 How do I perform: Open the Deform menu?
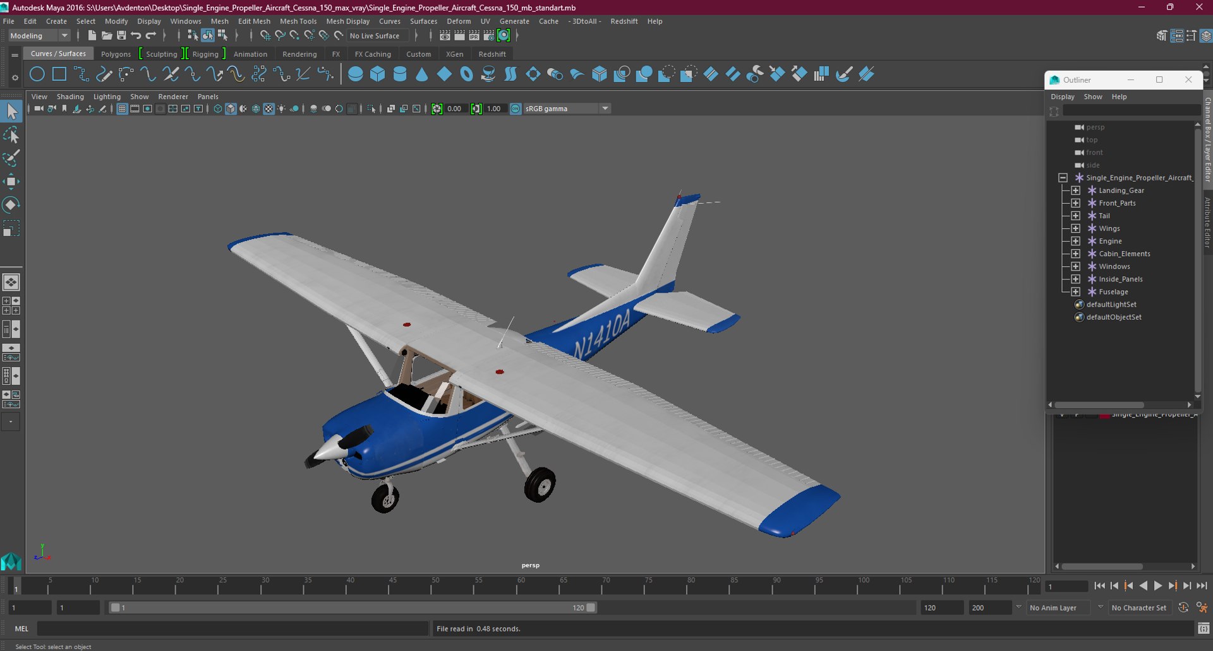pyautogui.click(x=459, y=21)
